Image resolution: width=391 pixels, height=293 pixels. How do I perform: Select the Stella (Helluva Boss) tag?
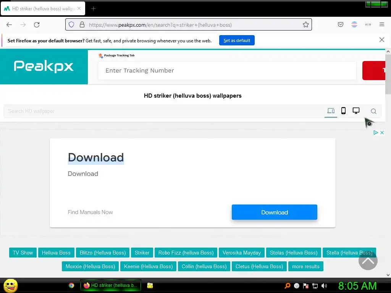349,253
